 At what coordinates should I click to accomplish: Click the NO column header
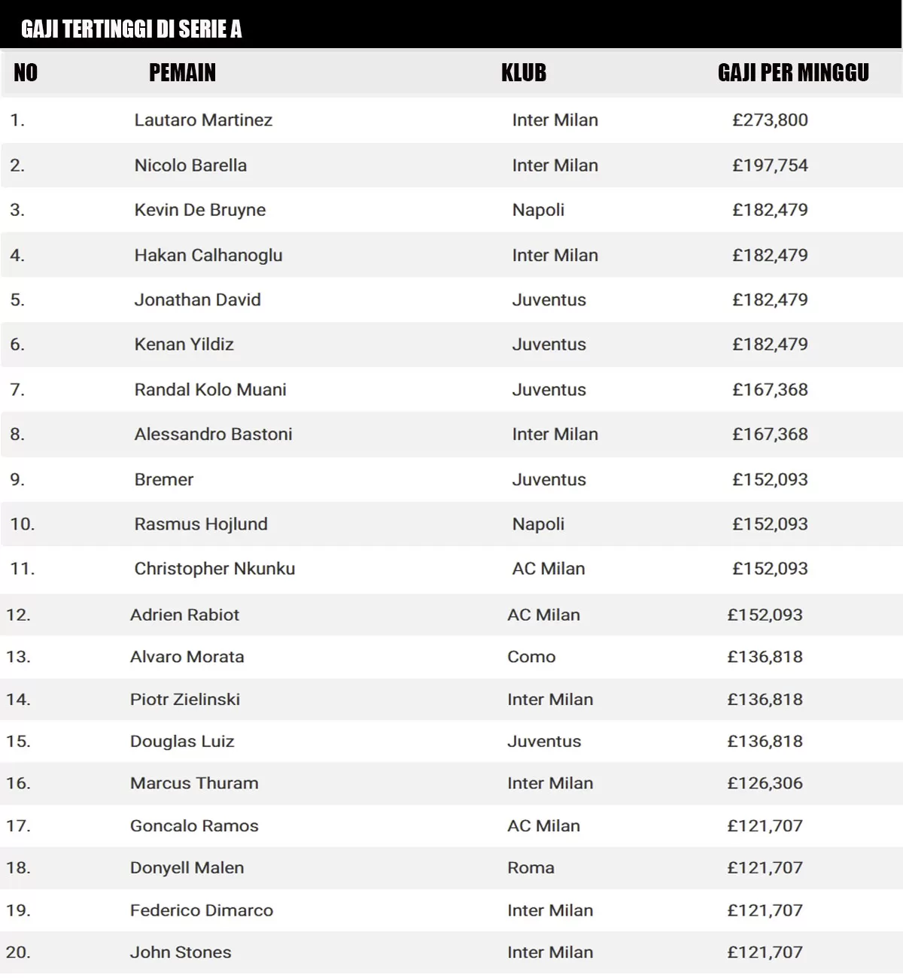26,73
